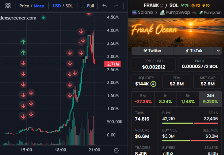Click the trending #2 fire icon

click(x=196, y=6)
